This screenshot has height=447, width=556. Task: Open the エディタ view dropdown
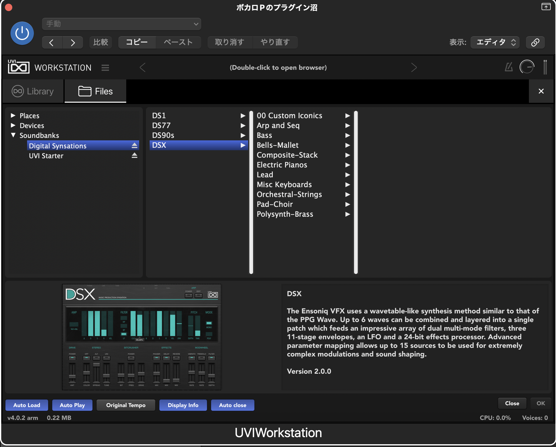[495, 42]
